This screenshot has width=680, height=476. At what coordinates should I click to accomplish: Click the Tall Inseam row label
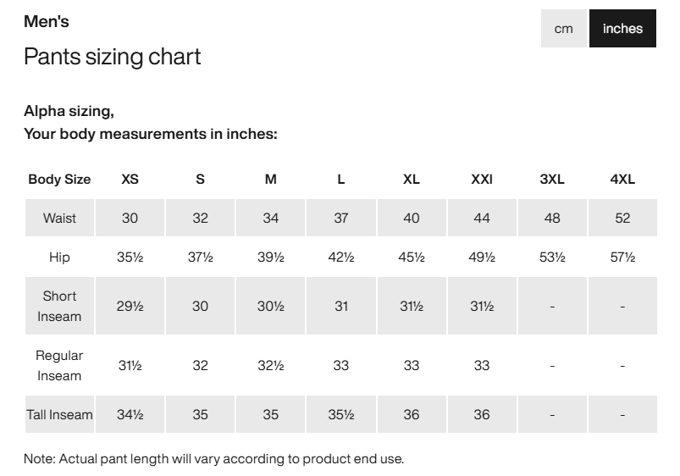(x=59, y=415)
